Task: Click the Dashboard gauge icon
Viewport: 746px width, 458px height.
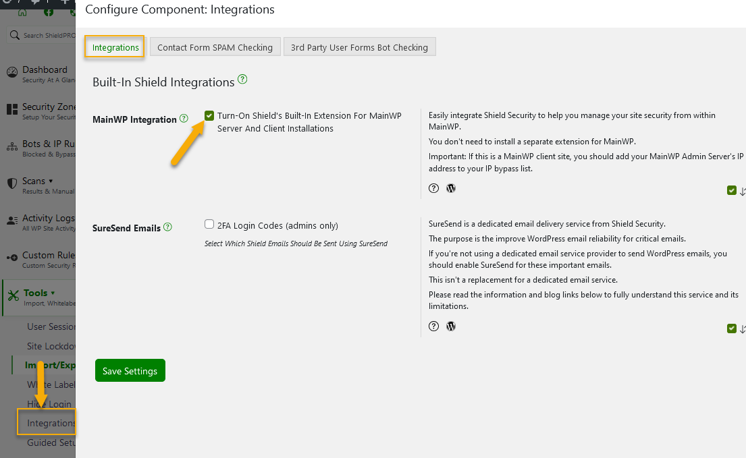Action: click(x=12, y=72)
